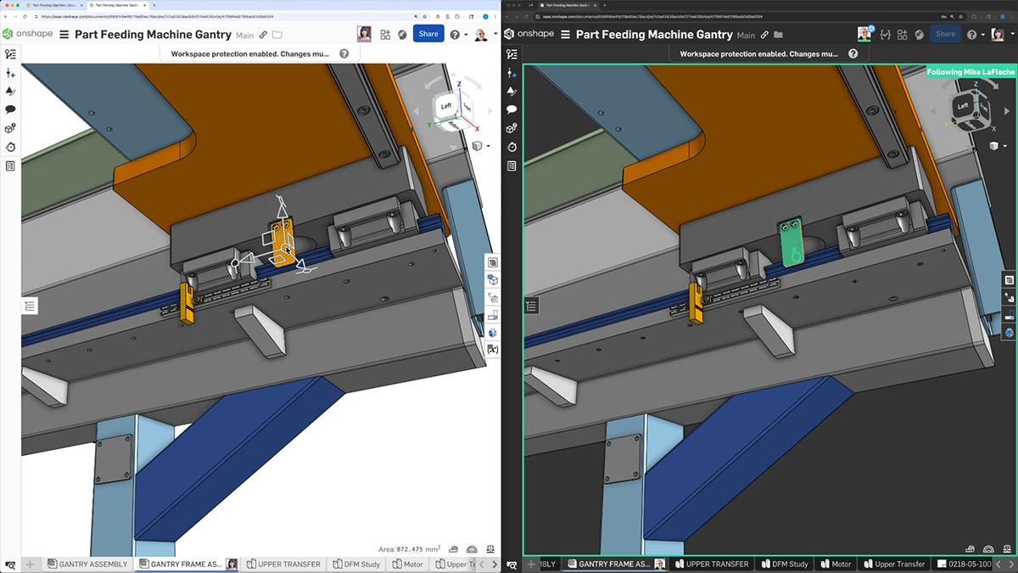Open the Variable table icon on right-side panel
Viewport: 1018px width, 573px height.
tap(493, 349)
